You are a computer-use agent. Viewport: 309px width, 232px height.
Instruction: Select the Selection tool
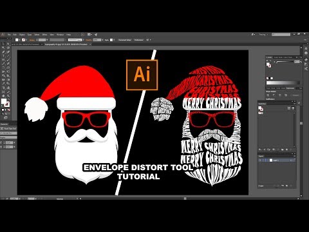pyautogui.click(x=3, y=44)
